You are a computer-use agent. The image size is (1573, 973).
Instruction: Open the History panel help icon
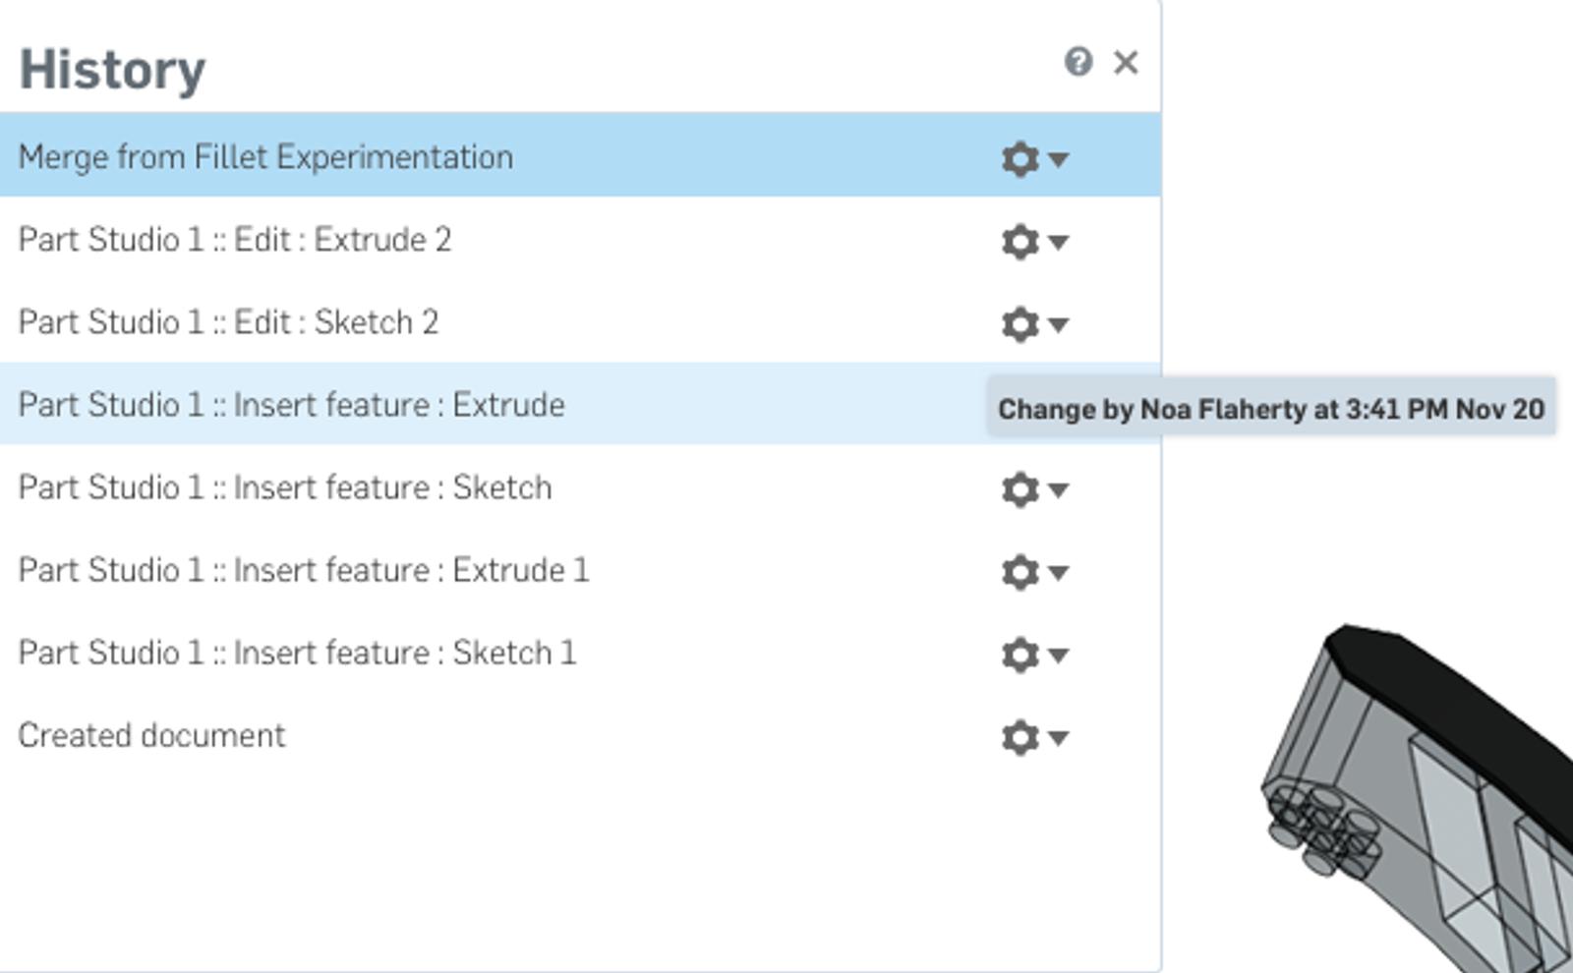click(1078, 62)
